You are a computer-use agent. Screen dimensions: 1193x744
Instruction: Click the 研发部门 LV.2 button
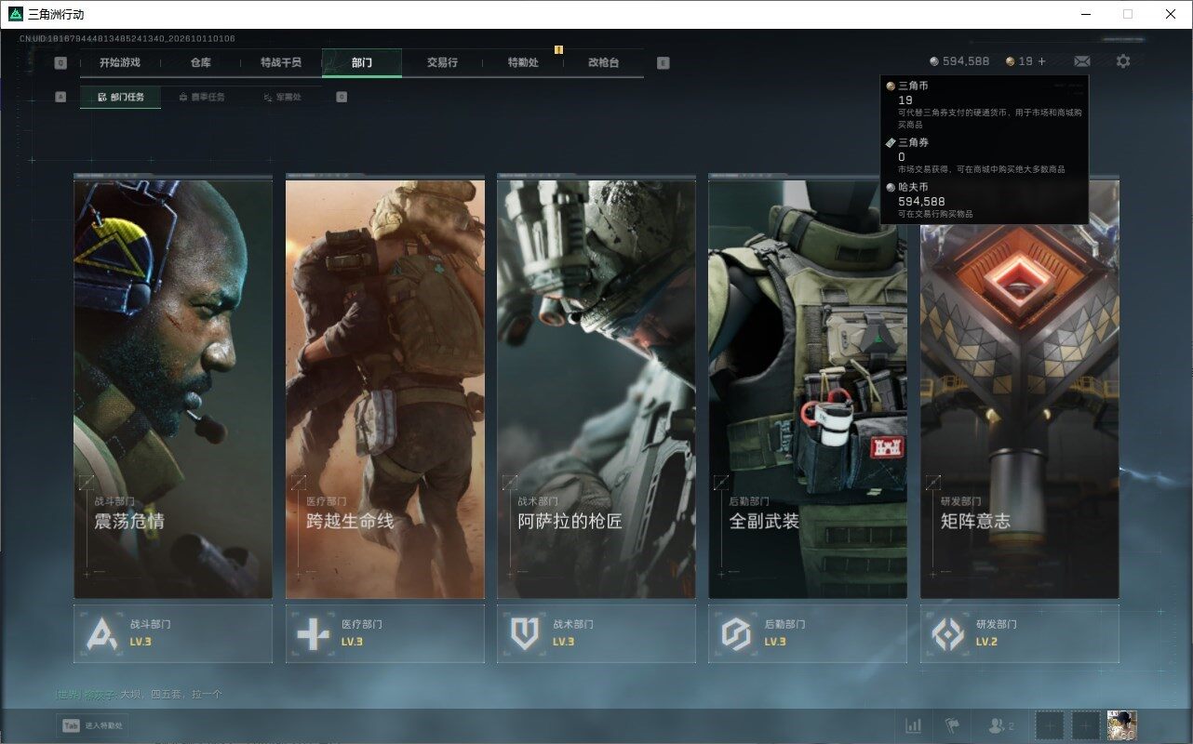coord(1020,633)
